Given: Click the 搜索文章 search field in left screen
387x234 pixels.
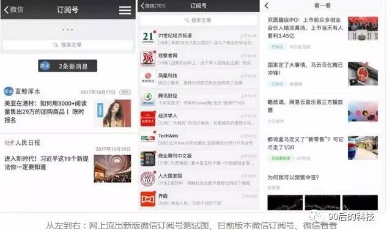Looking at the screenshot, I should (68, 45).
